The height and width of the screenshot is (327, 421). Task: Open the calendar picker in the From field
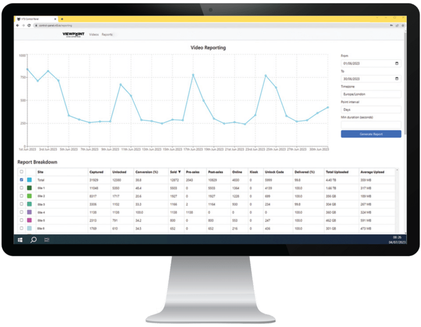(x=396, y=64)
